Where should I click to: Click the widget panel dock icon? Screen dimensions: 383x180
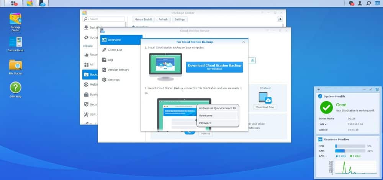click(x=377, y=89)
